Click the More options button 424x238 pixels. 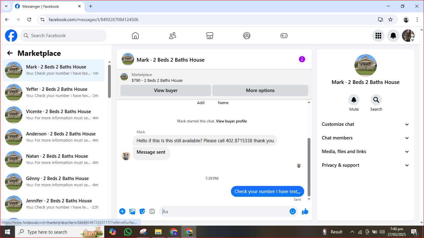pyautogui.click(x=260, y=90)
